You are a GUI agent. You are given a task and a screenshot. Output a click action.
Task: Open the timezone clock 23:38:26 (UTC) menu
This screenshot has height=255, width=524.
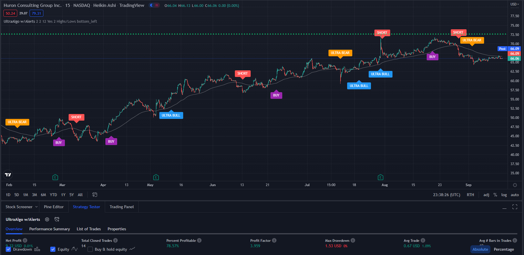[x=447, y=195]
